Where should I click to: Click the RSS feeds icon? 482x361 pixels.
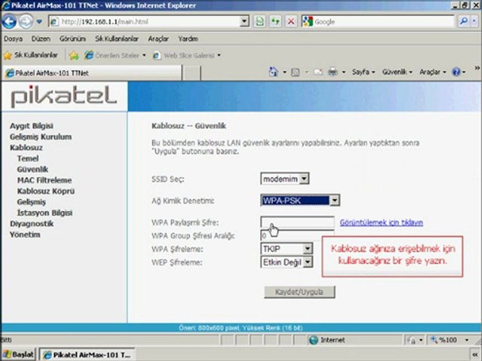(x=295, y=72)
